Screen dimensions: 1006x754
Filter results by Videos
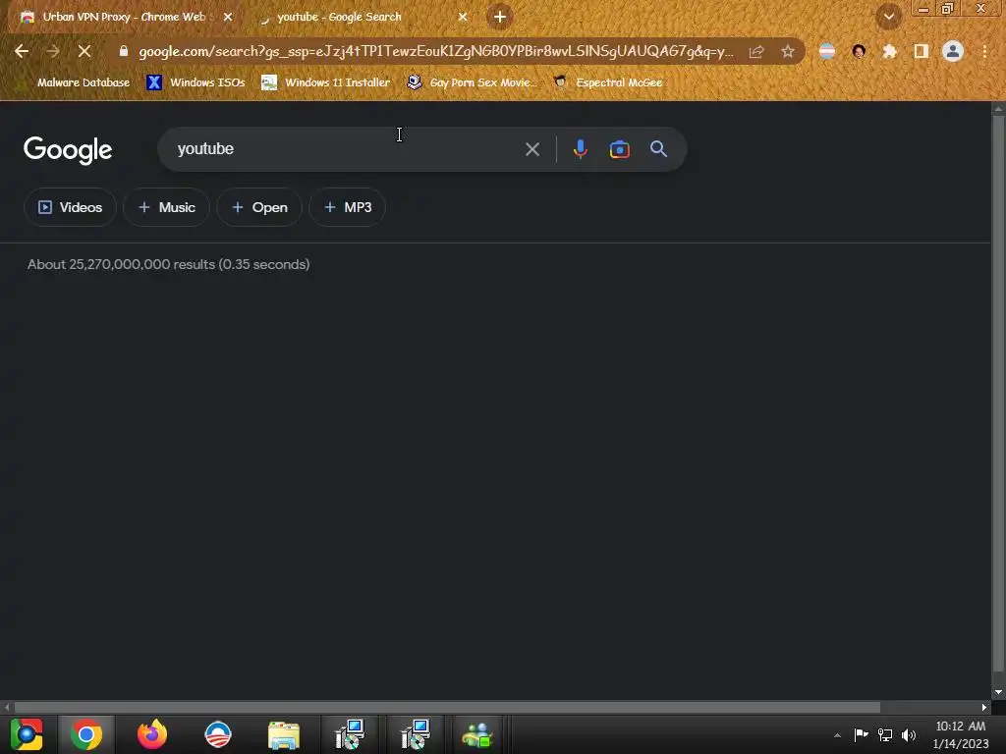pos(70,207)
